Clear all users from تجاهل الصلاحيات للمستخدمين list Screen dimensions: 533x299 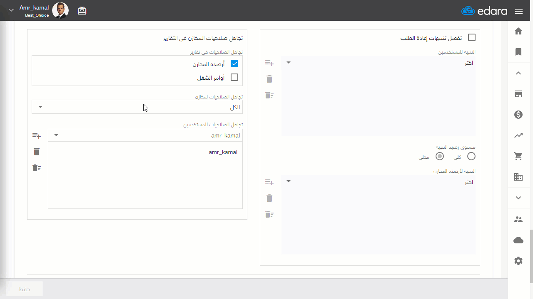pos(37,168)
